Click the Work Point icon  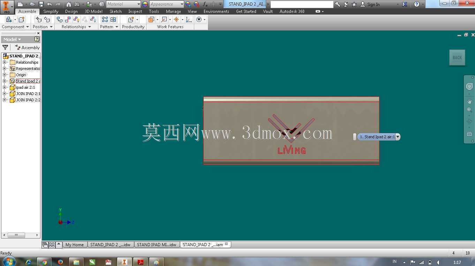pyautogui.click(x=176, y=19)
